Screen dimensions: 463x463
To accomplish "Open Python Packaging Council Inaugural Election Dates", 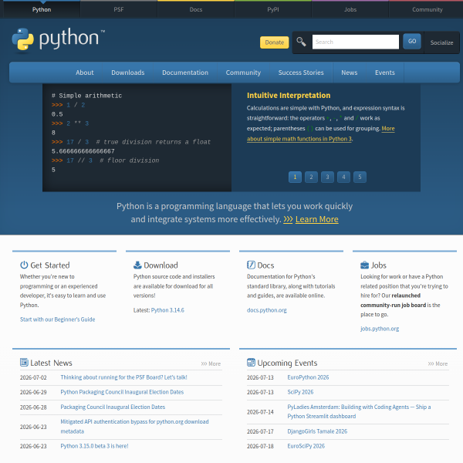I will tap(122, 392).
